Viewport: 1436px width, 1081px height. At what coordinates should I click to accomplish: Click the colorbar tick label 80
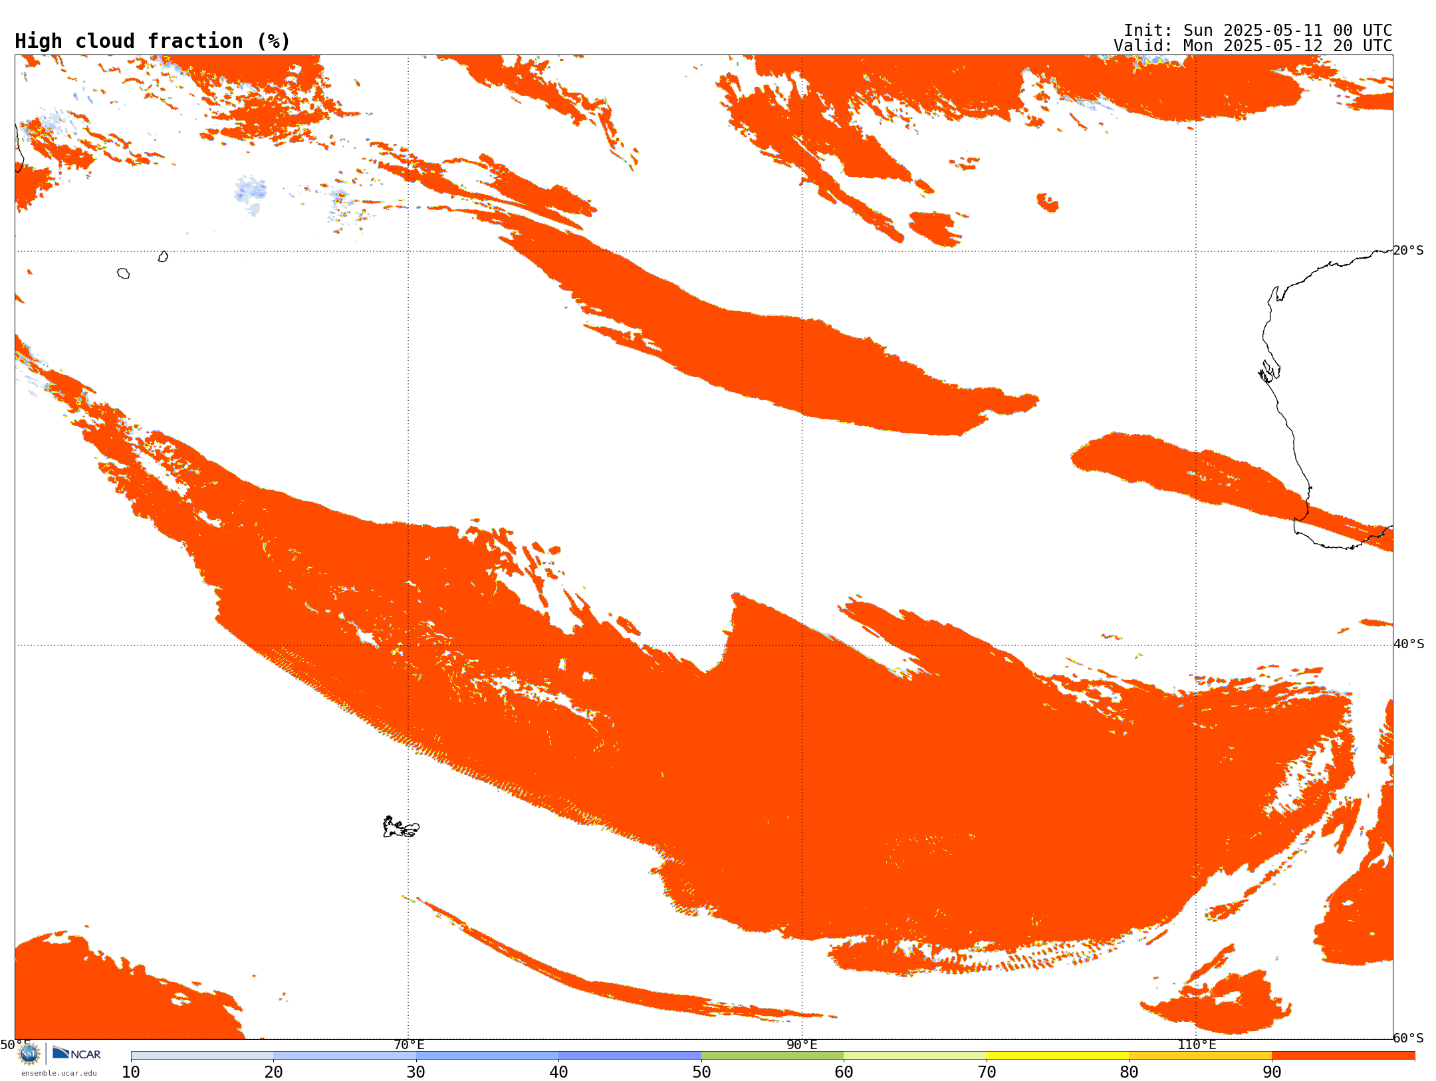coord(1129,1072)
